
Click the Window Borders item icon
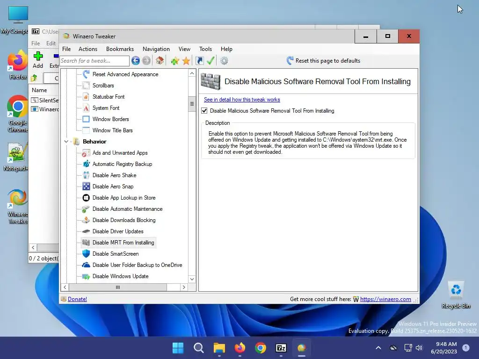click(x=86, y=119)
